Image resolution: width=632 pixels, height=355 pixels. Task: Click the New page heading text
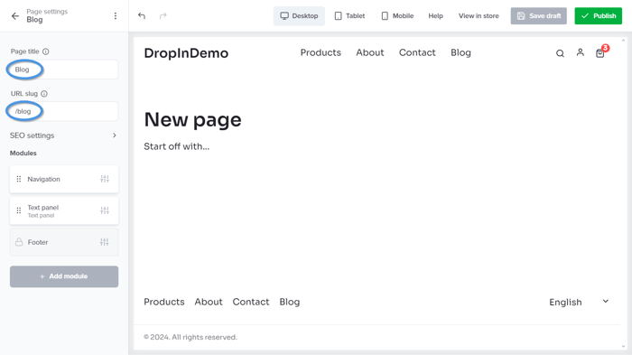pyautogui.click(x=192, y=120)
